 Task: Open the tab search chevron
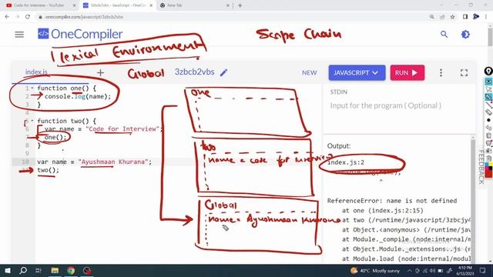pyautogui.click(x=441, y=5)
